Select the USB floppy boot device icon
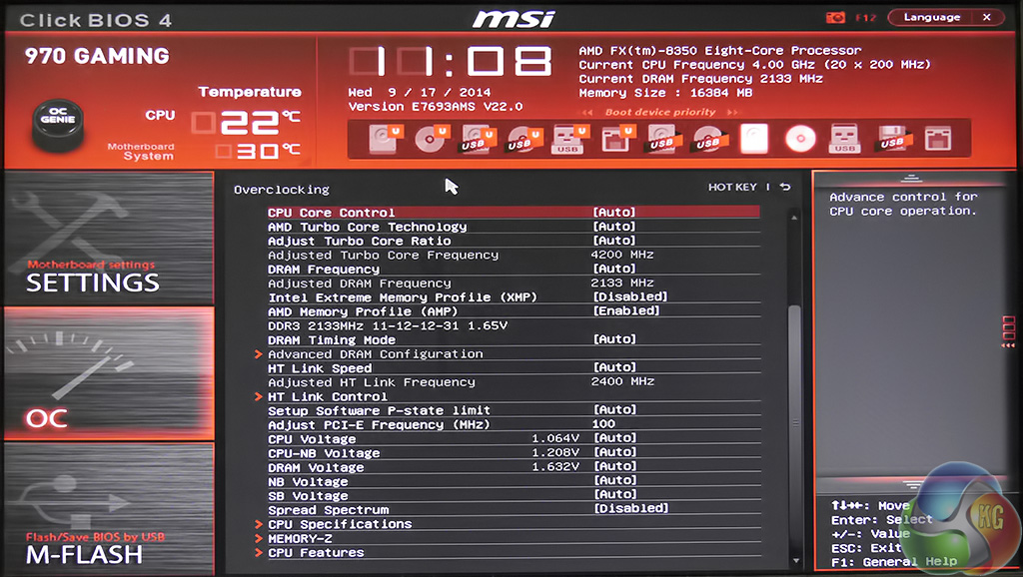The width and height of the screenshot is (1023, 577). tap(892, 139)
